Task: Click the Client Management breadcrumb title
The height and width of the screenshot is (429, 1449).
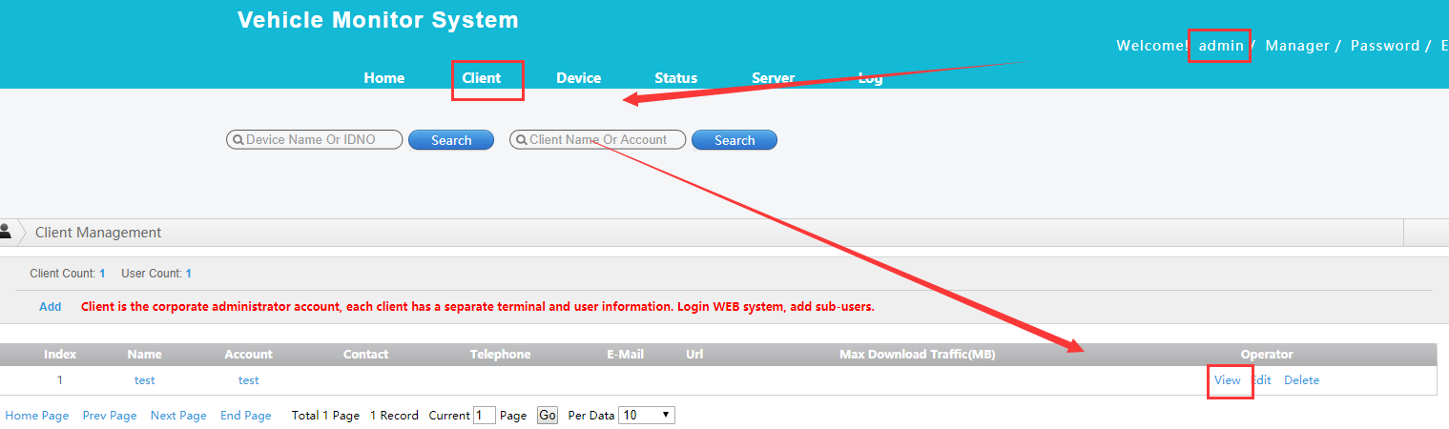Action: 98,233
